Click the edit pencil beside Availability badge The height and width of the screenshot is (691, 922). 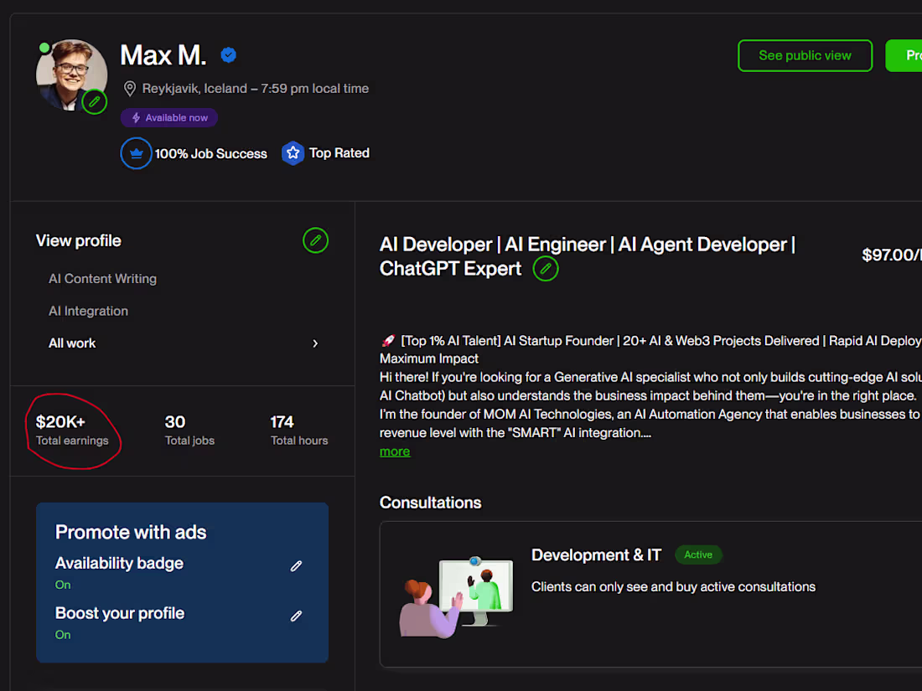point(296,566)
